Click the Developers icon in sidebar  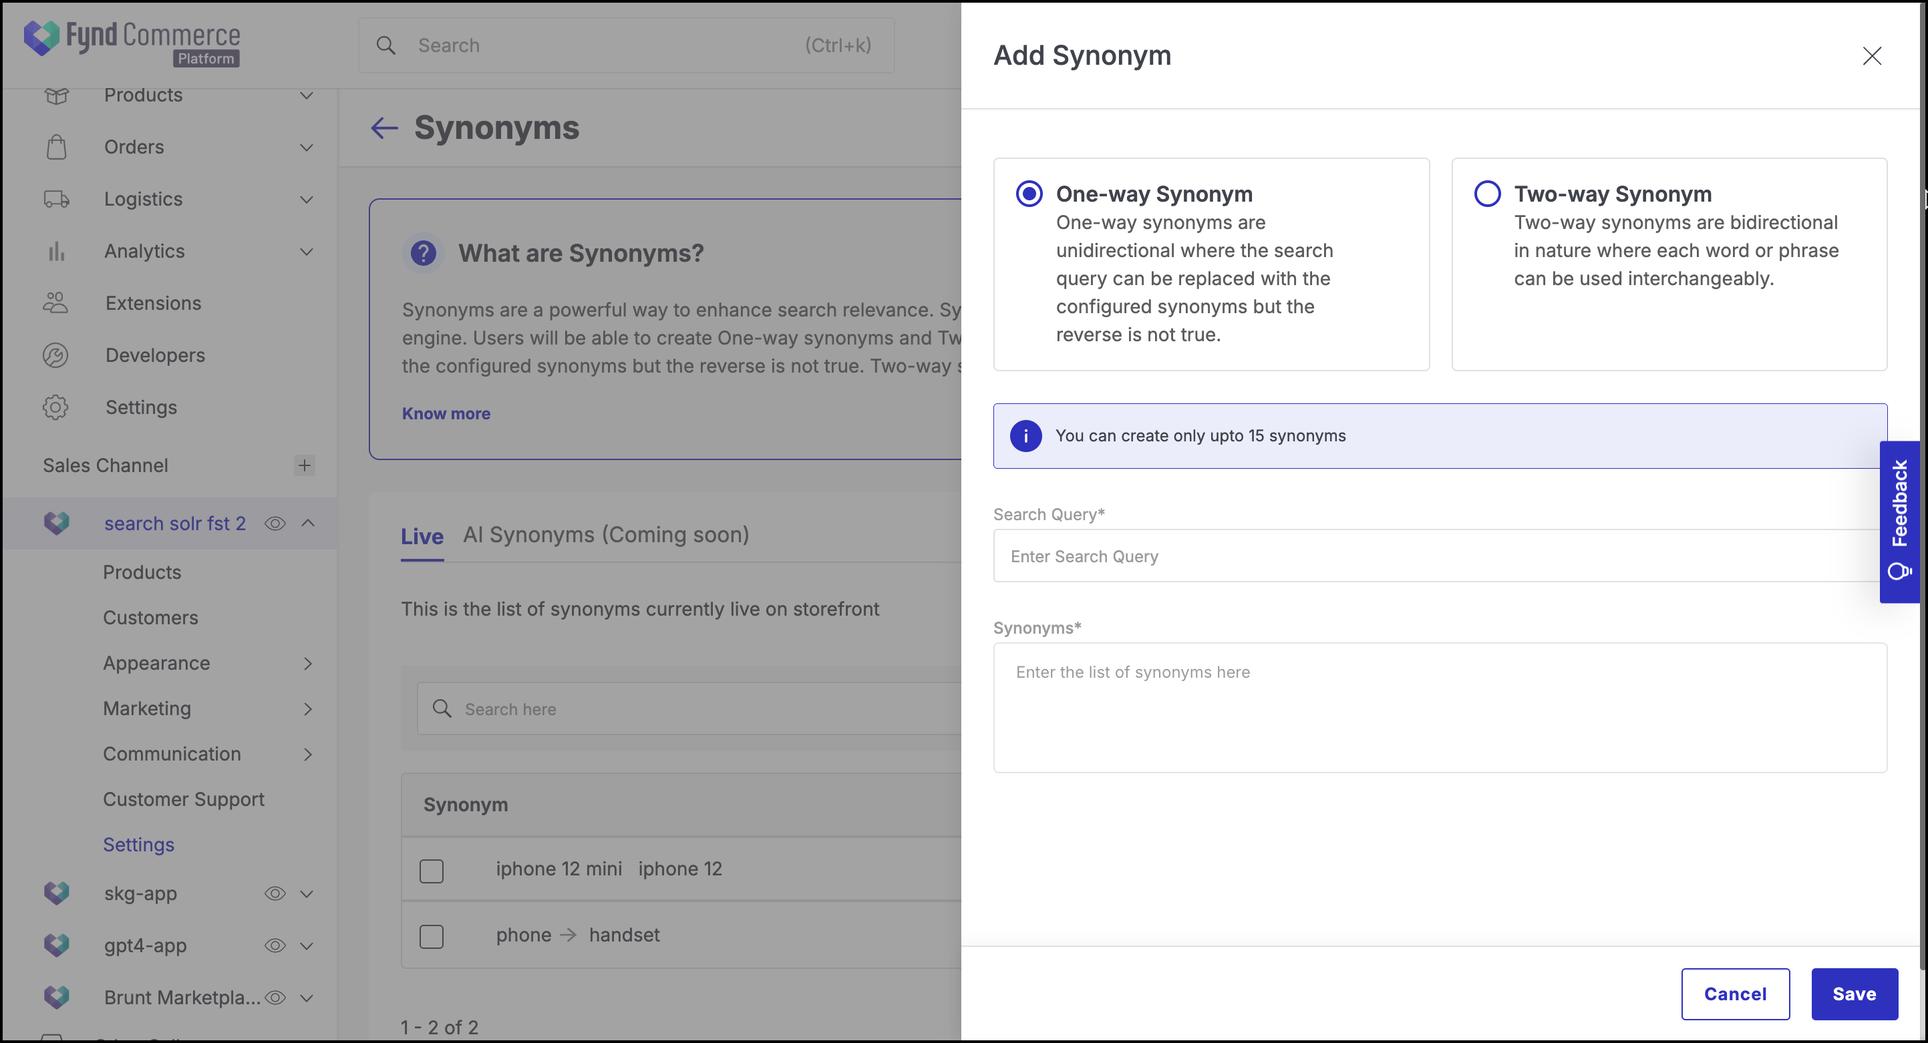[x=56, y=355]
